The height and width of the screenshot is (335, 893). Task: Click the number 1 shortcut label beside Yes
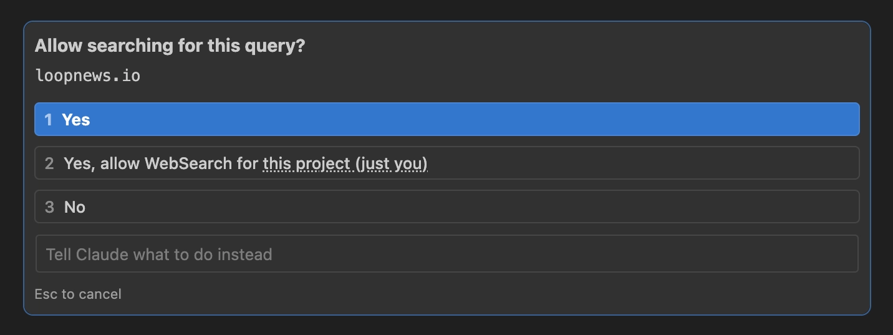coord(49,120)
